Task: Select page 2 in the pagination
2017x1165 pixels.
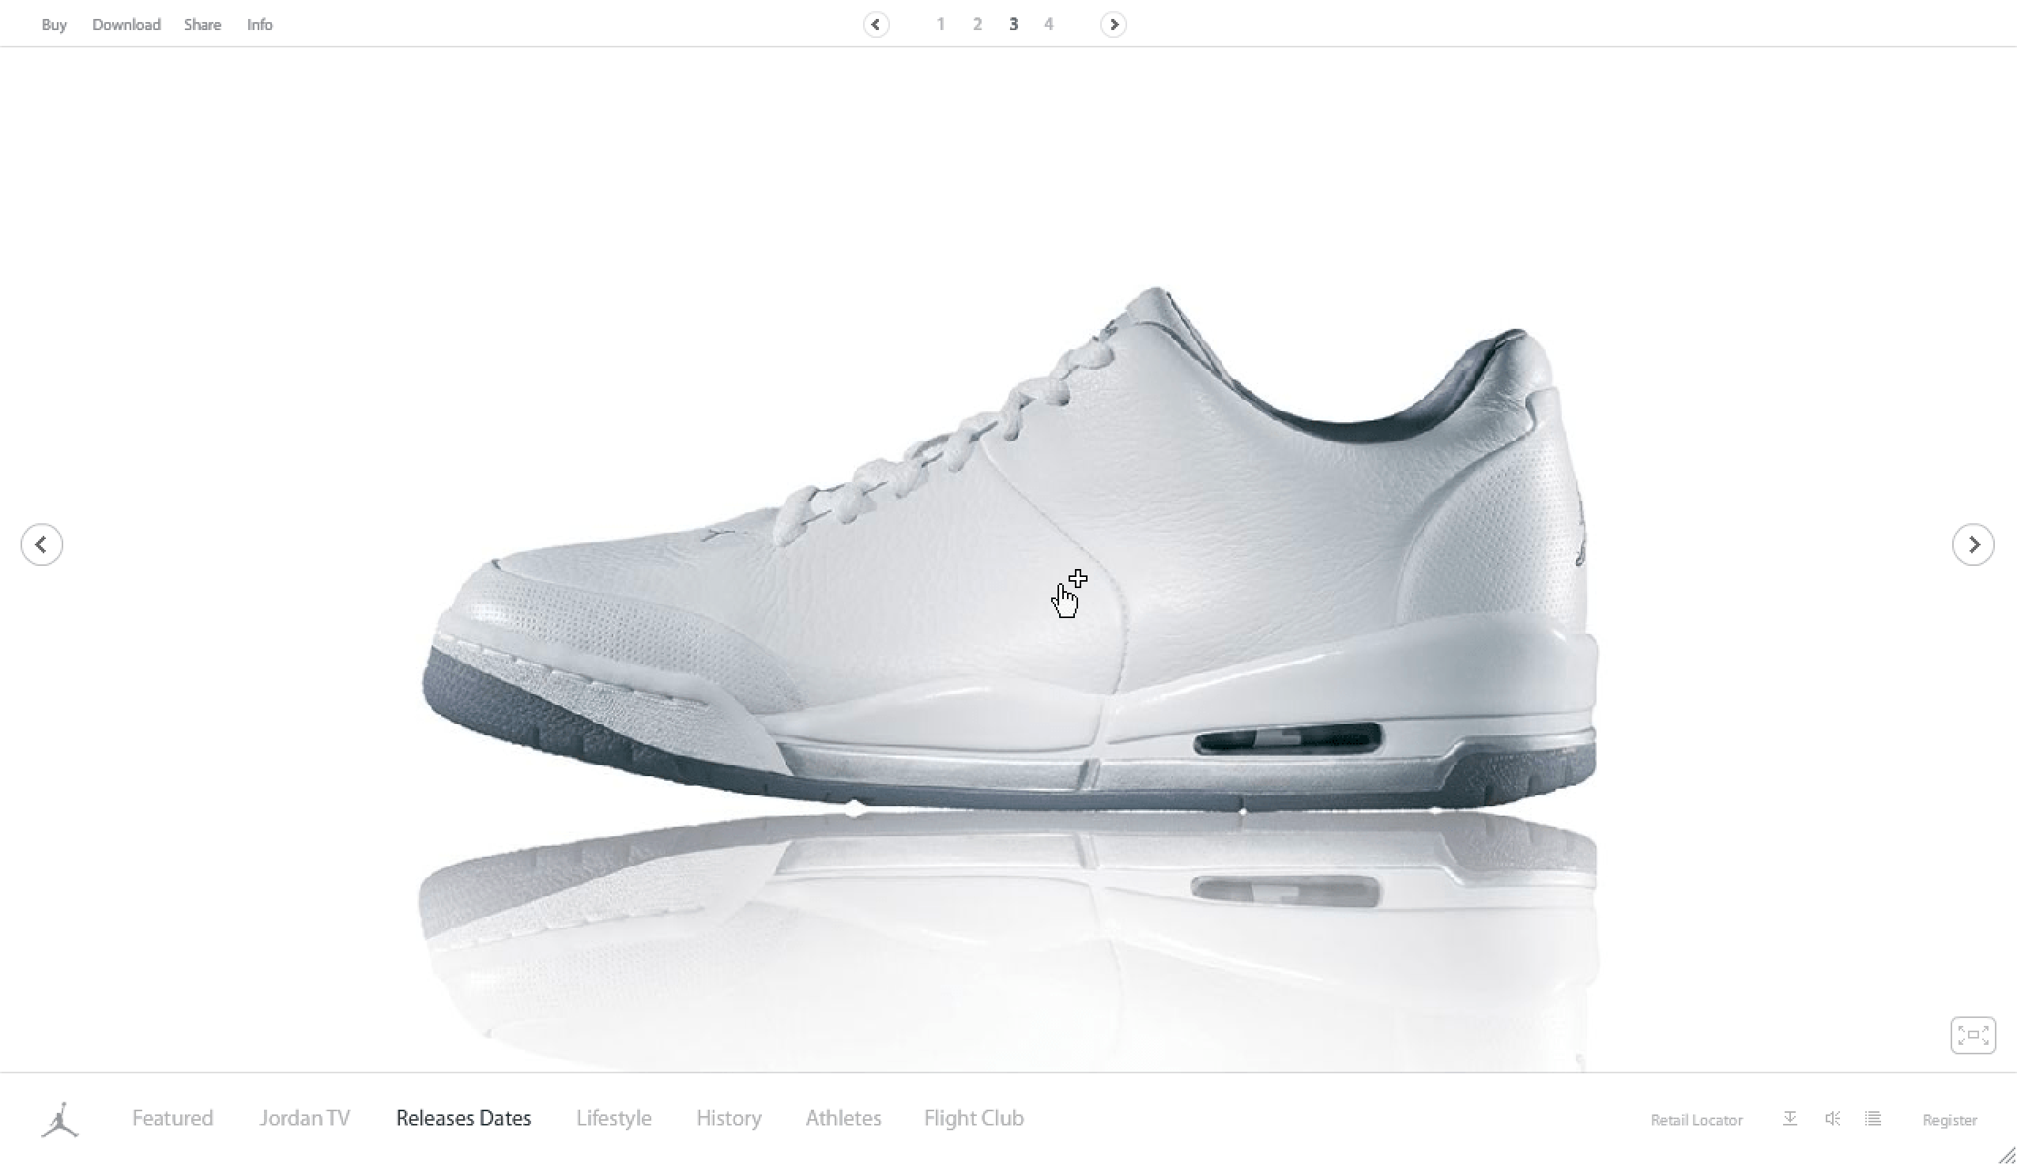Action: coord(977,25)
